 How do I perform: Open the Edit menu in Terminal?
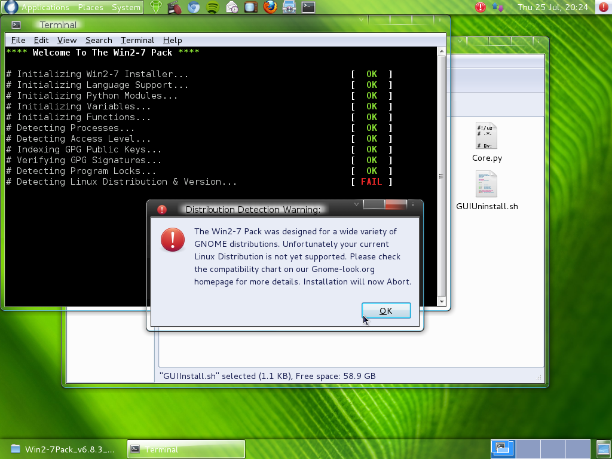point(41,40)
